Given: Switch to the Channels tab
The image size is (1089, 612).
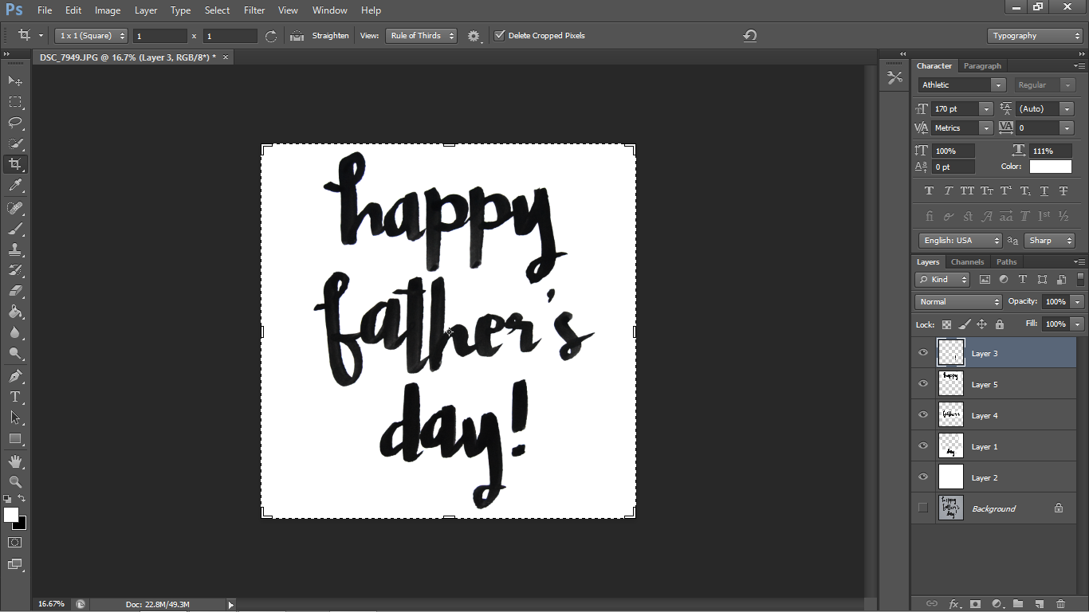Looking at the screenshot, I should (967, 261).
